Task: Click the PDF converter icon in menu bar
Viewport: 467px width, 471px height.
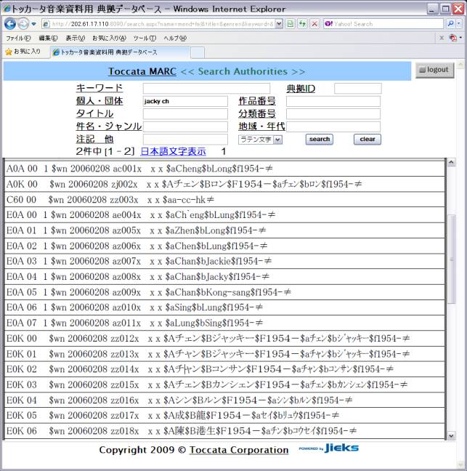Action: pyautogui.click(x=453, y=38)
